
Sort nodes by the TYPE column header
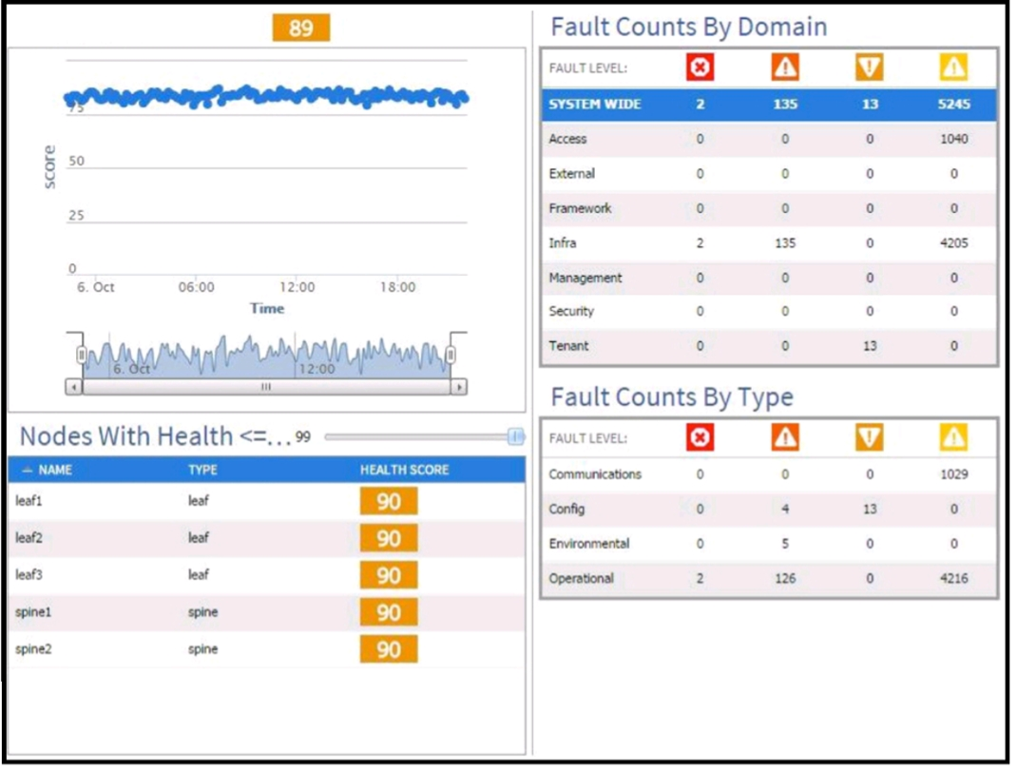pos(203,470)
